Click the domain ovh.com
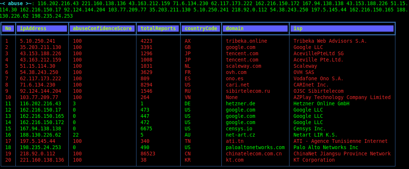The image size is (409, 169). coord(236,73)
